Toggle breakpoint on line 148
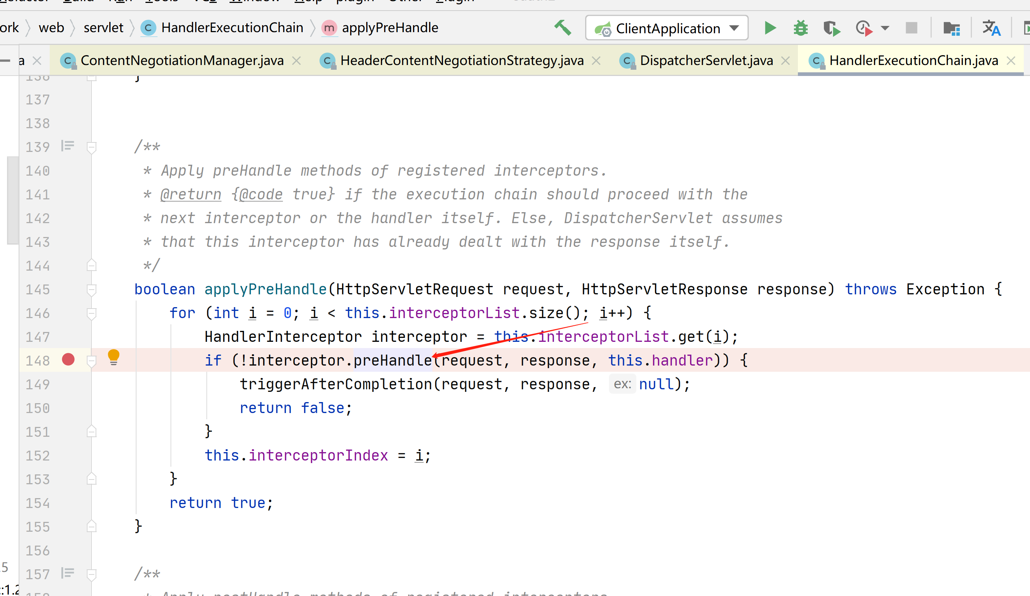This screenshot has height=596, width=1030. [x=68, y=359]
